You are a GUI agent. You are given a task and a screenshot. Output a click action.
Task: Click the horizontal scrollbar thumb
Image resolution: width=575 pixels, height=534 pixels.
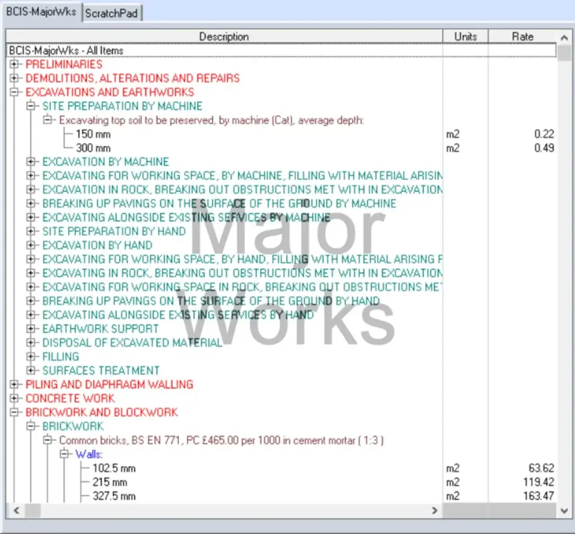coord(33,510)
